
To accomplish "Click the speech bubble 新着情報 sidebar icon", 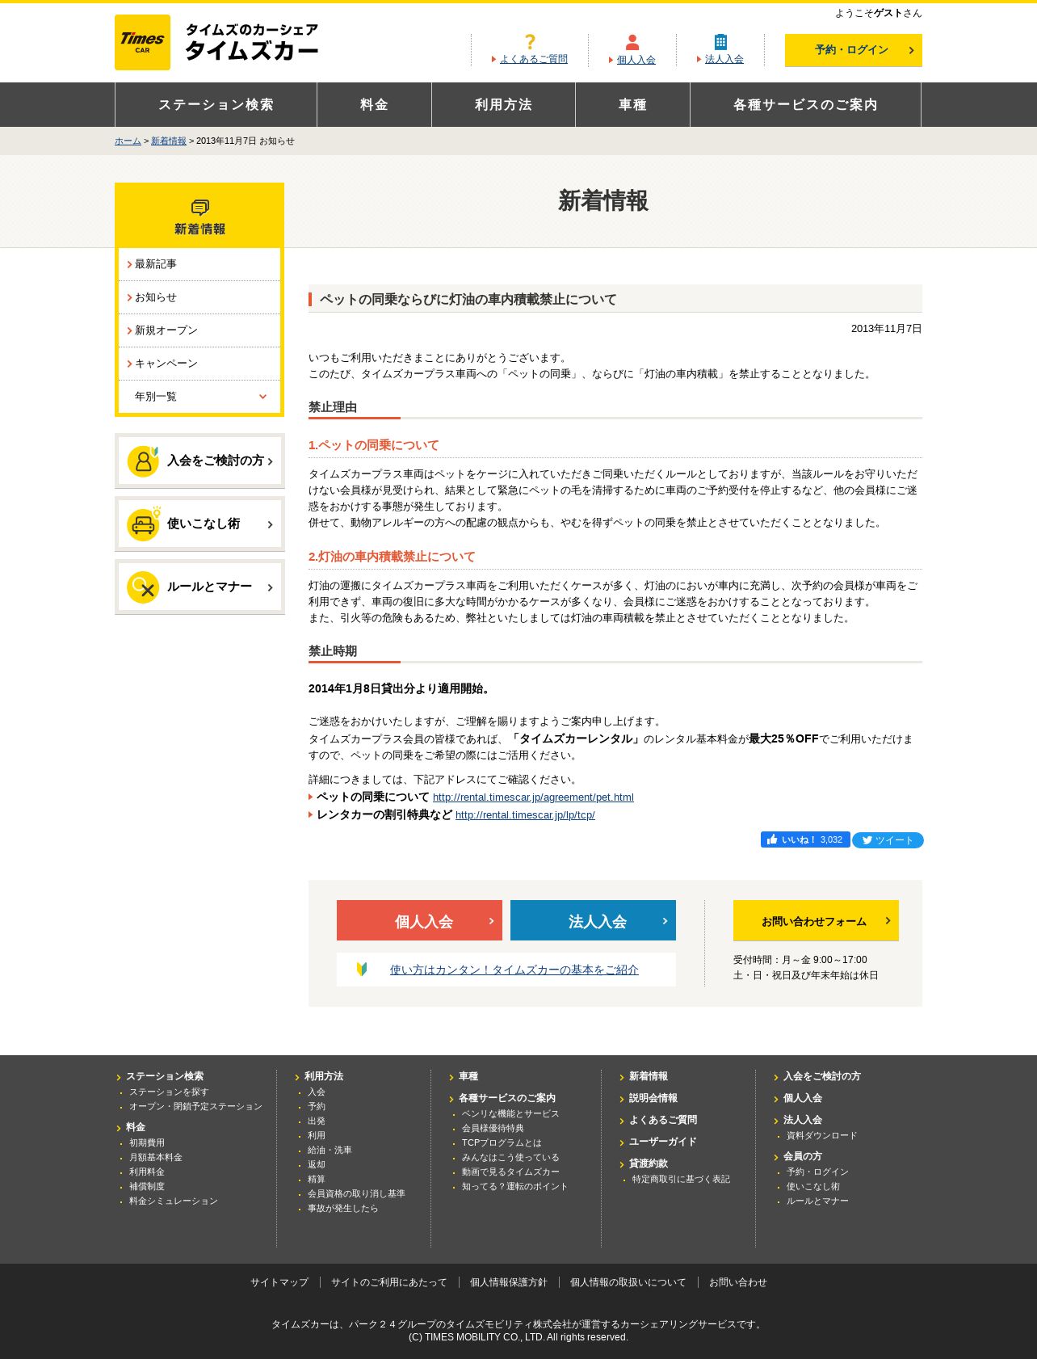I will (x=199, y=208).
